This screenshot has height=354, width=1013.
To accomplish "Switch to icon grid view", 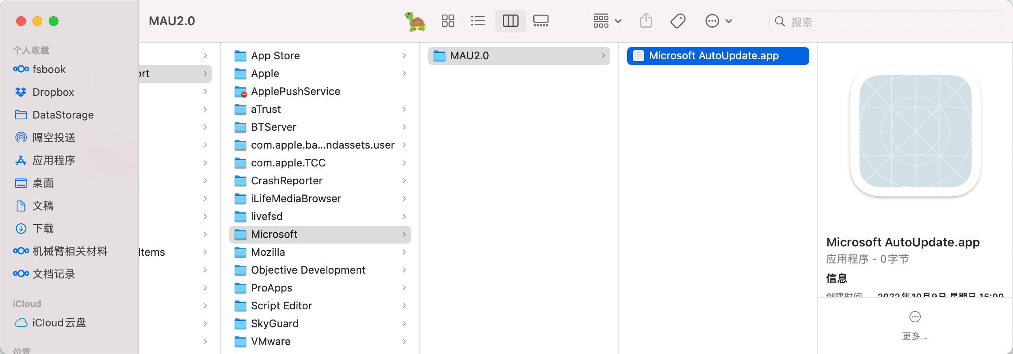I will [x=448, y=21].
